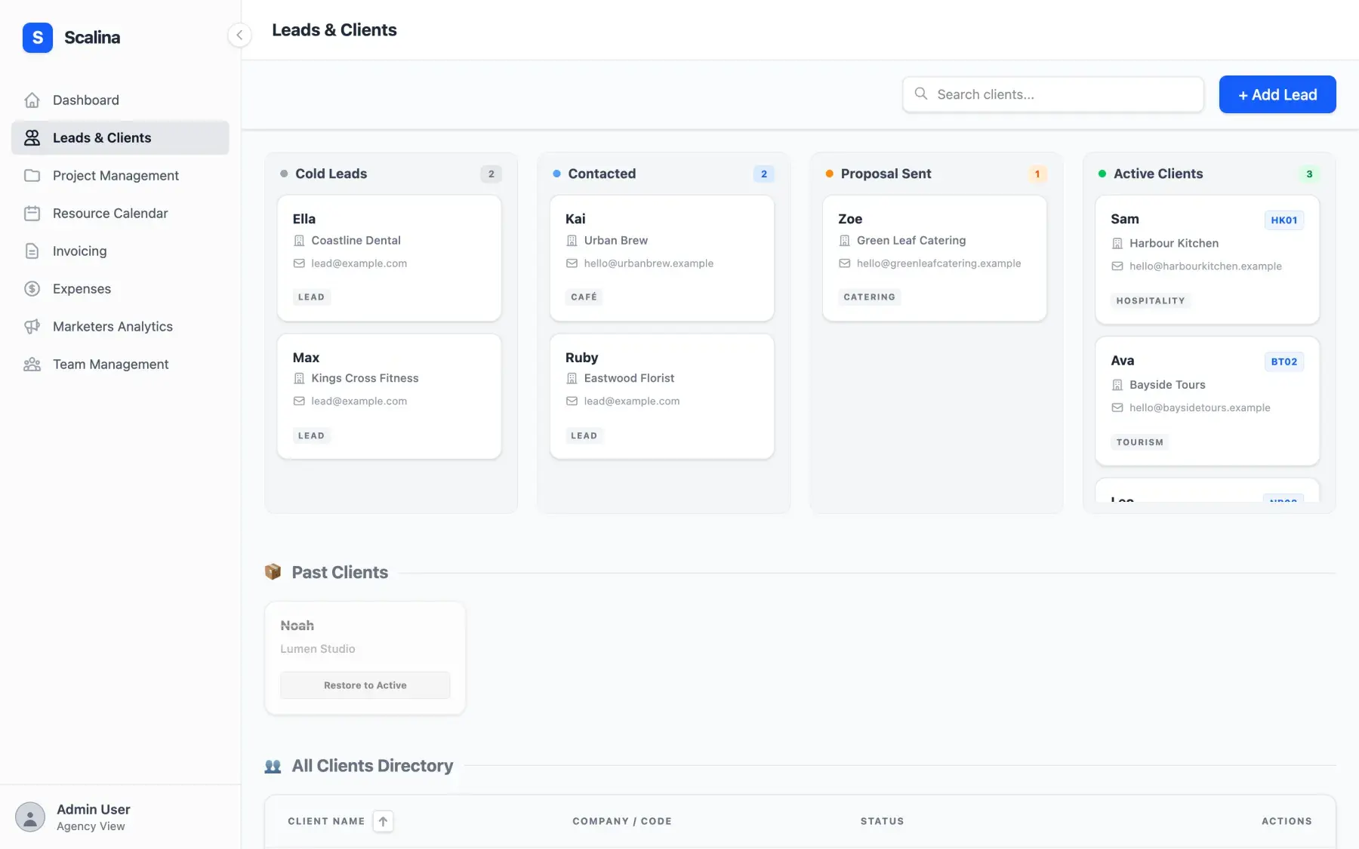
Task: Click the Active Clients column header
Action: [1158, 174]
